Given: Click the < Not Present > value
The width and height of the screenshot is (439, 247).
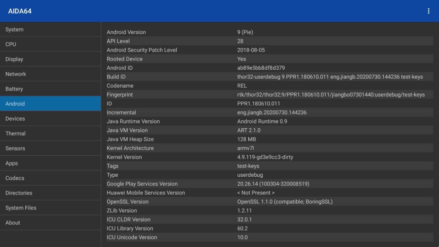Looking at the screenshot, I should [256, 193].
